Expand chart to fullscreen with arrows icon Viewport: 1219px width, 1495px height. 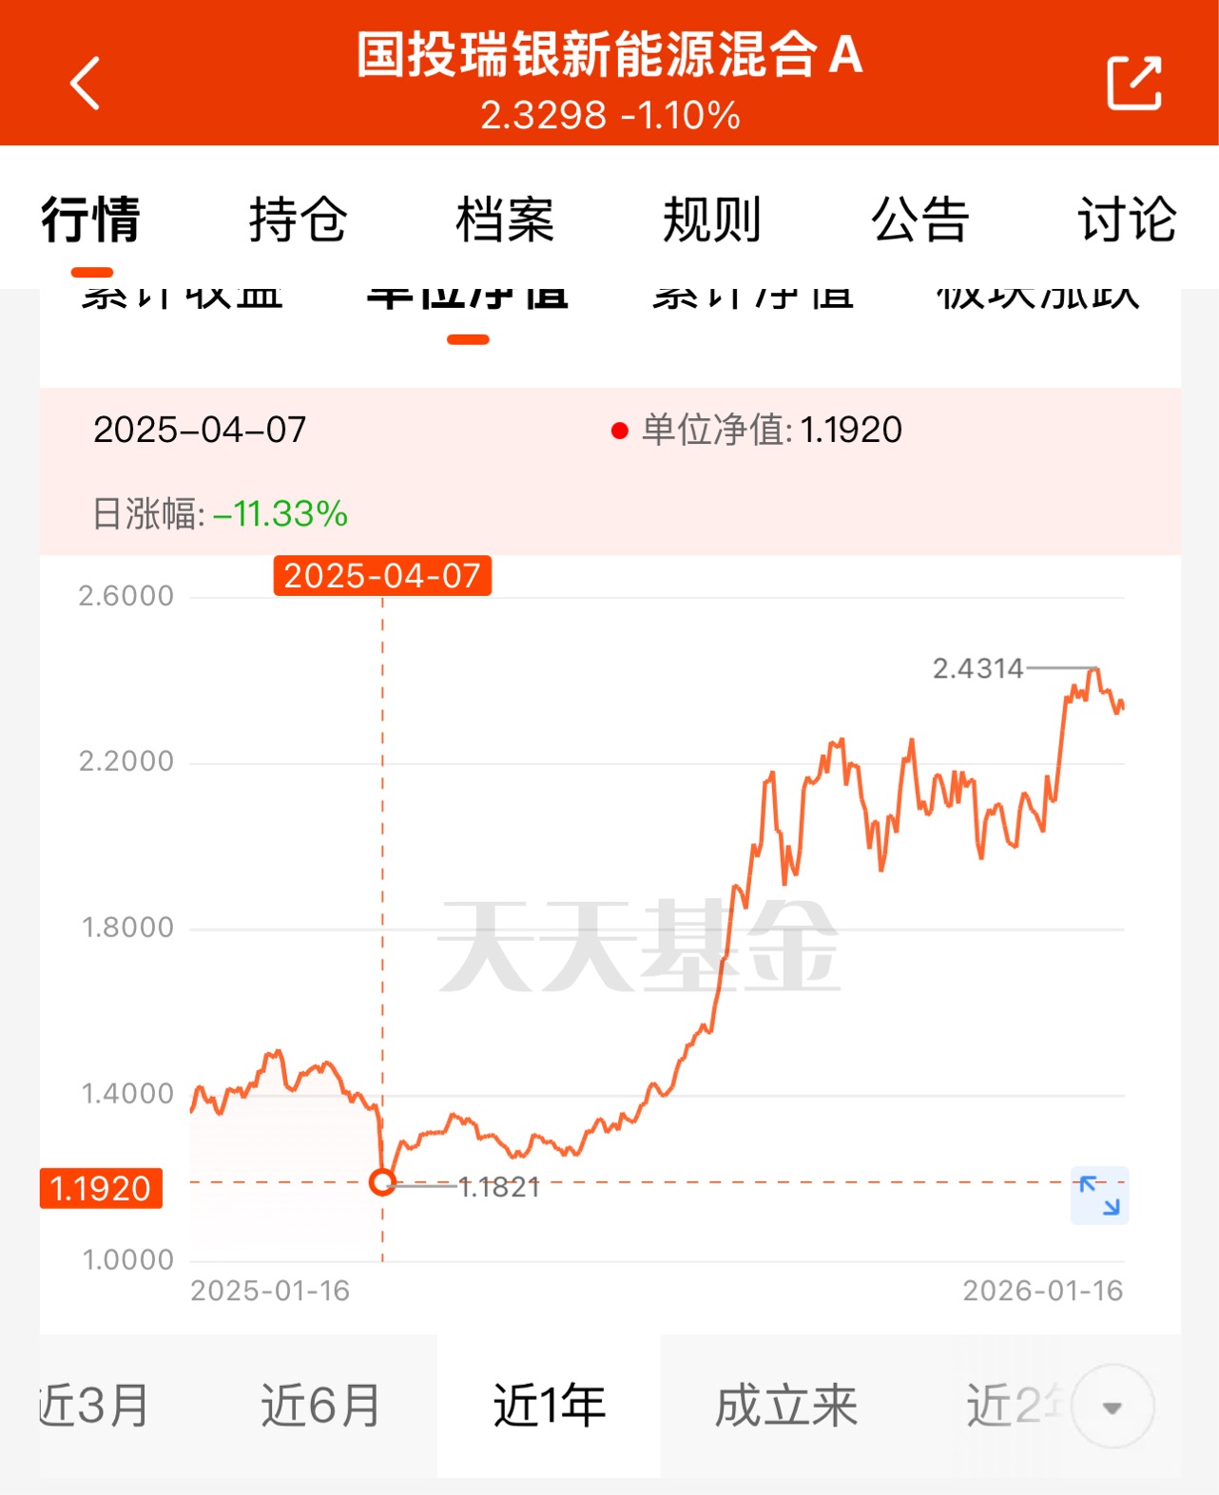[1099, 1196]
